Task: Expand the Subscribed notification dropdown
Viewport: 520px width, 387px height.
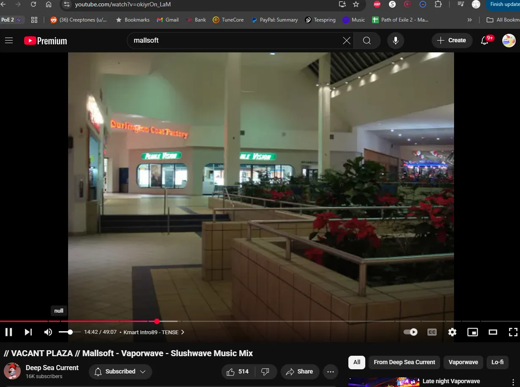Action: (120, 372)
